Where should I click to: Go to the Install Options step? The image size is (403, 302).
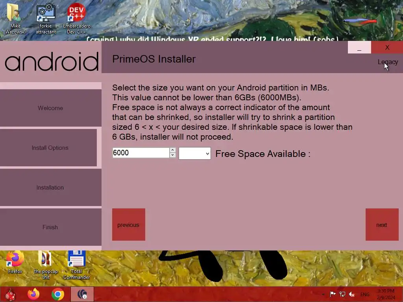[x=48, y=148]
